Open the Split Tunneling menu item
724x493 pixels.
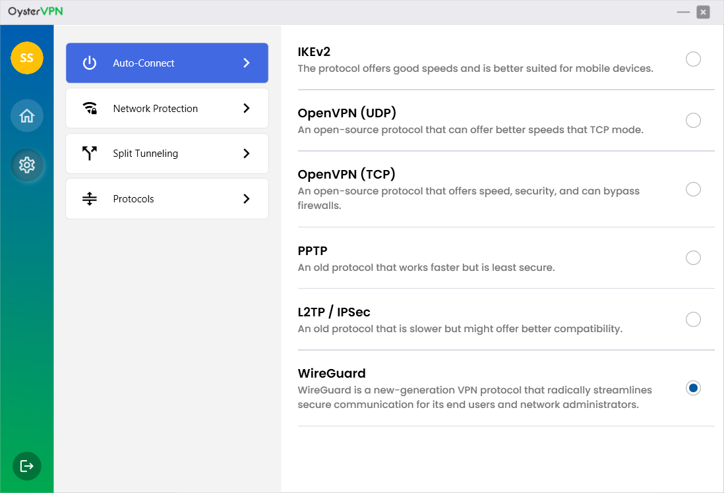pyautogui.click(x=167, y=154)
